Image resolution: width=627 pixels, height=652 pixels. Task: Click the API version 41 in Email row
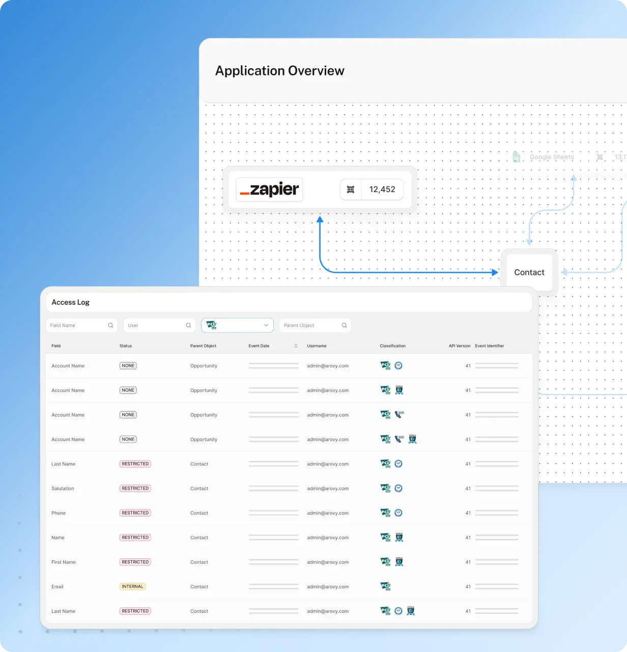(468, 587)
